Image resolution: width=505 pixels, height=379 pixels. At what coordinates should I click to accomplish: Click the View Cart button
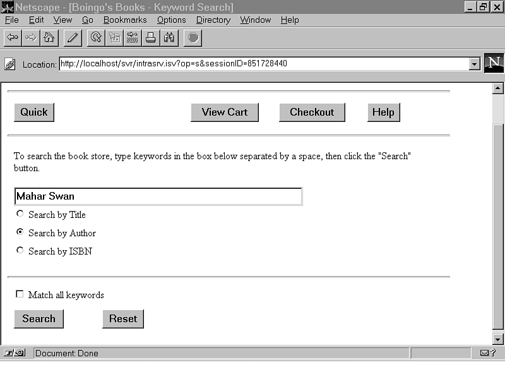(225, 112)
